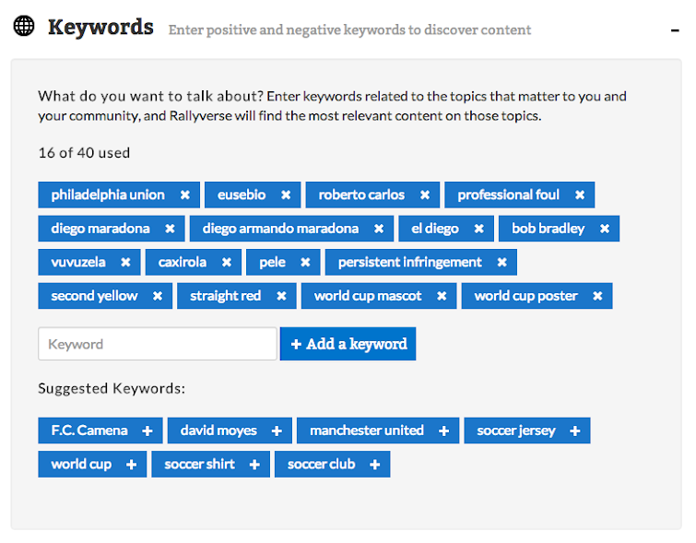Screen dimensions: 696x543
Task: Collapse the Keywords section with minus
Action: (675, 30)
